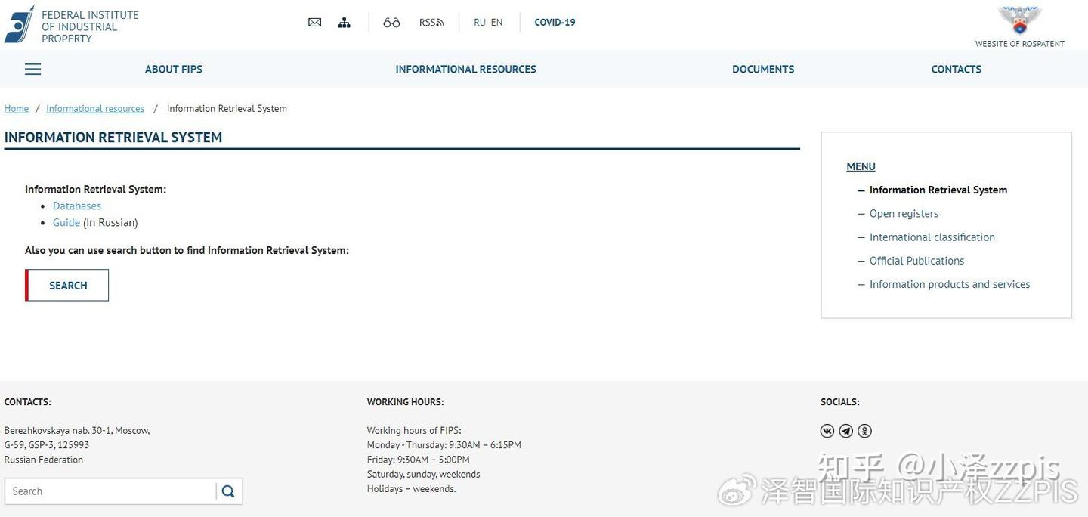The height and width of the screenshot is (517, 1088).
Task: Open the Documents menu
Action: pos(763,69)
